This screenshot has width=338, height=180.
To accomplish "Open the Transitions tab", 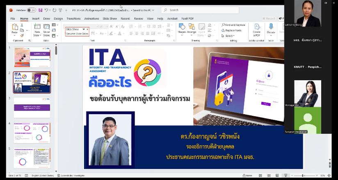I will click(73, 19).
